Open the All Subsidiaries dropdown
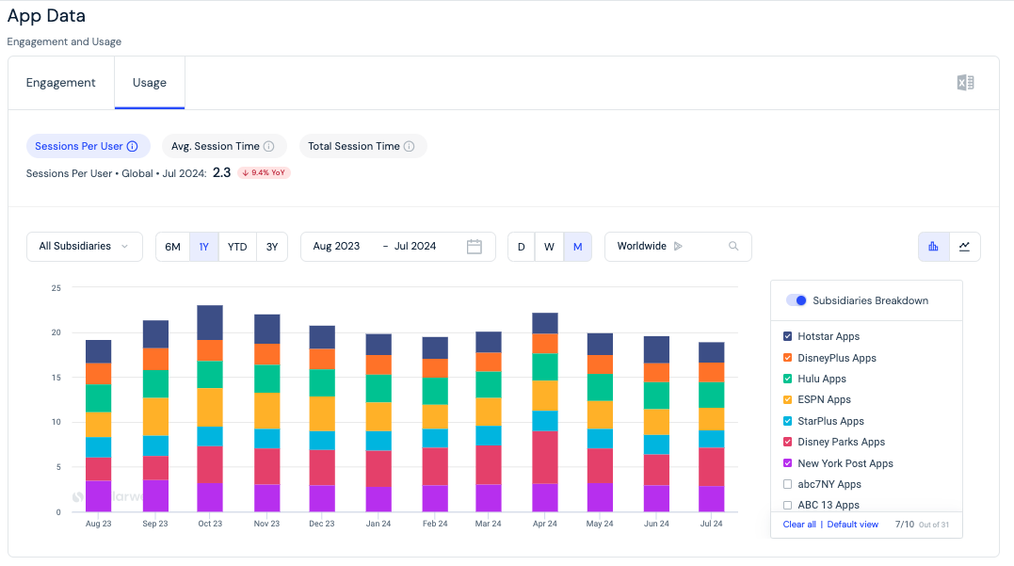 (x=85, y=247)
